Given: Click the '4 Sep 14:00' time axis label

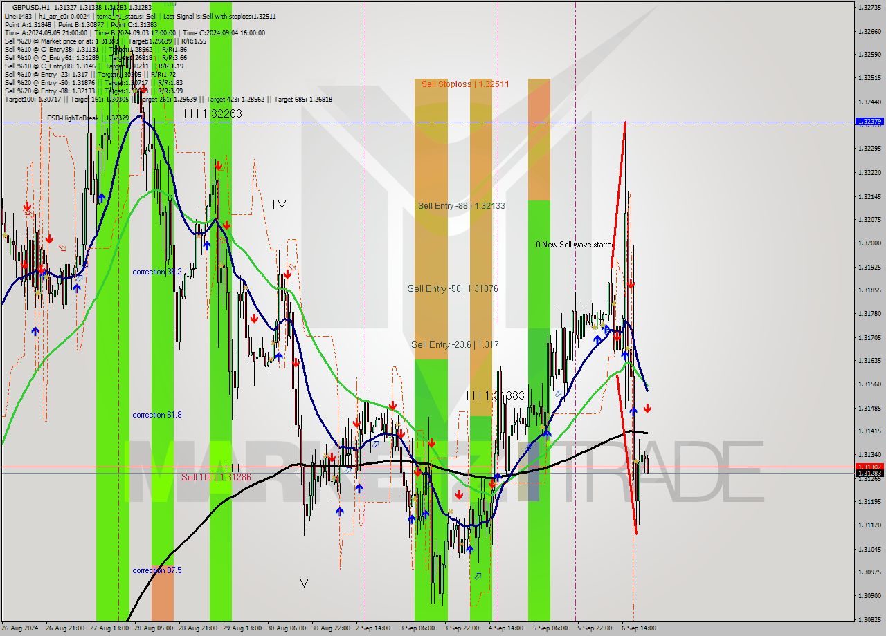Looking at the screenshot, I should coord(507,628).
